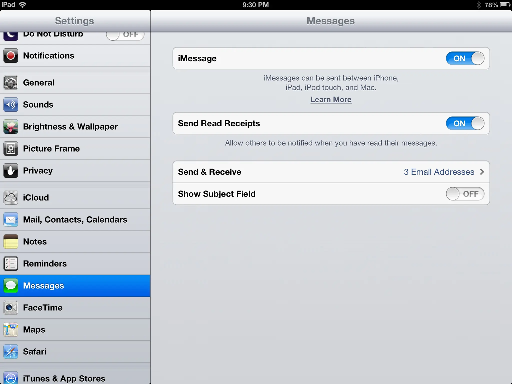Open Safari settings

click(x=75, y=351)
